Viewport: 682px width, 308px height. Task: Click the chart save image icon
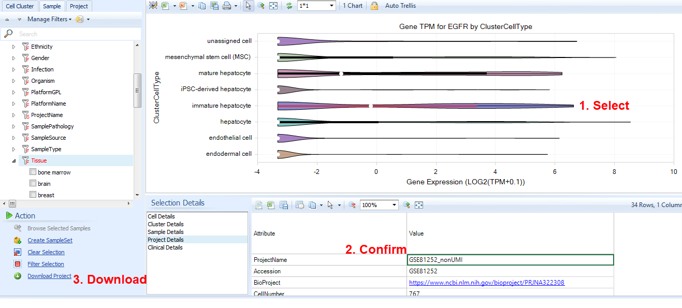tap(214, 6)
